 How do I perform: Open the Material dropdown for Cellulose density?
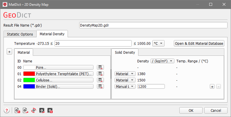125,80
